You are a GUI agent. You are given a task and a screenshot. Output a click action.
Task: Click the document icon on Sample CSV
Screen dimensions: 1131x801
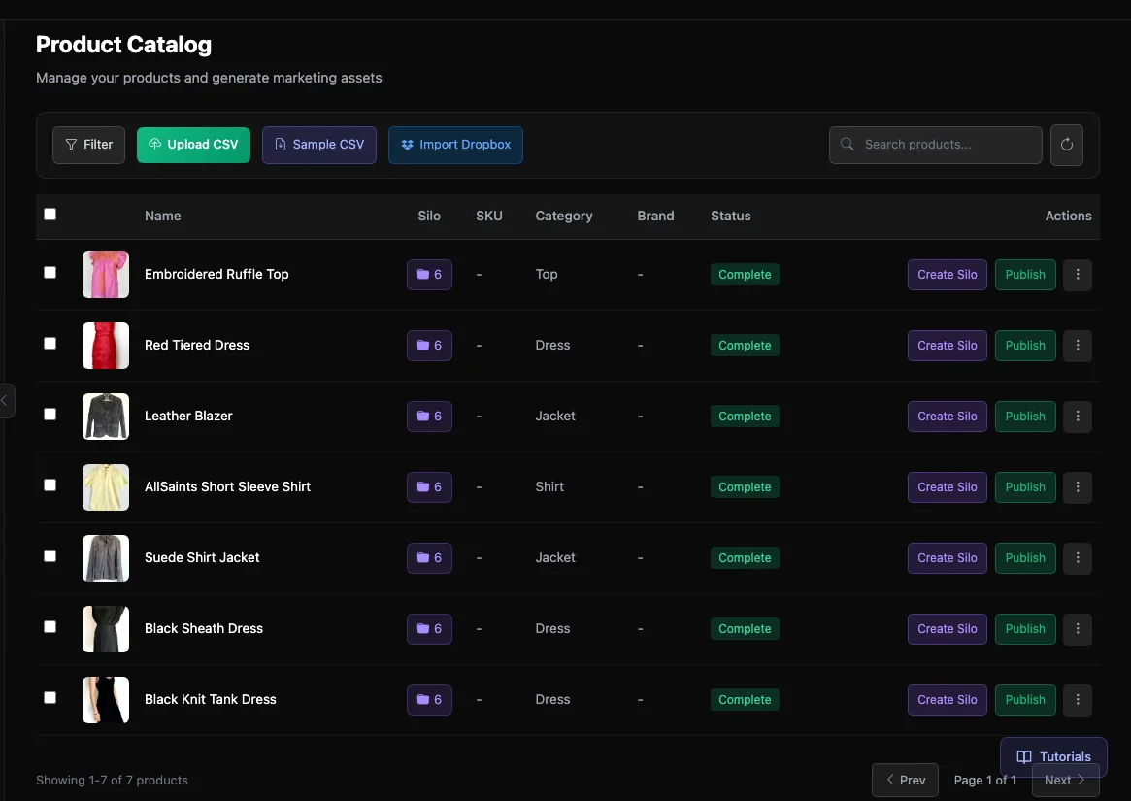280,144
